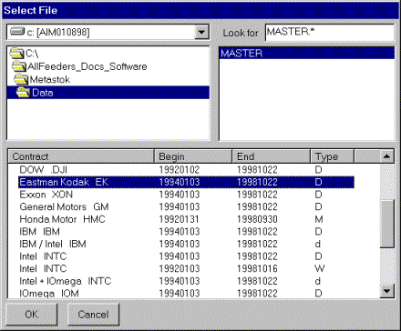The height and width of the screenshot is (331, 401).
Task: Click the C:\ root folder icon
Action: [16, 54]
